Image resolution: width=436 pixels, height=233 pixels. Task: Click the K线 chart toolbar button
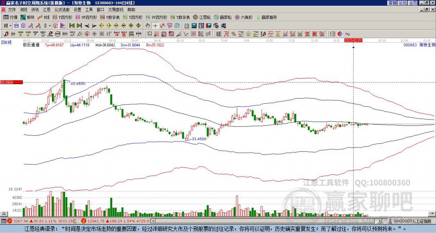44,17
